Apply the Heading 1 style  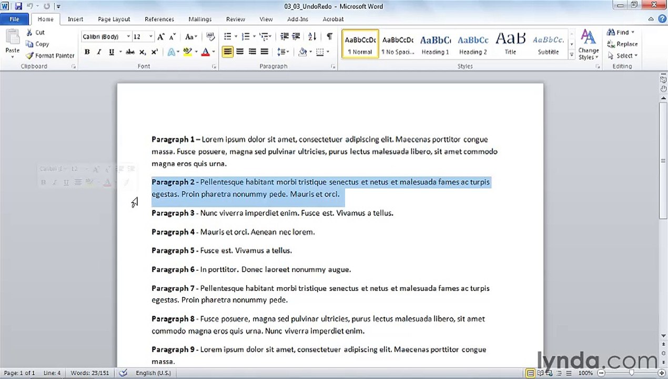click(435, 44)
